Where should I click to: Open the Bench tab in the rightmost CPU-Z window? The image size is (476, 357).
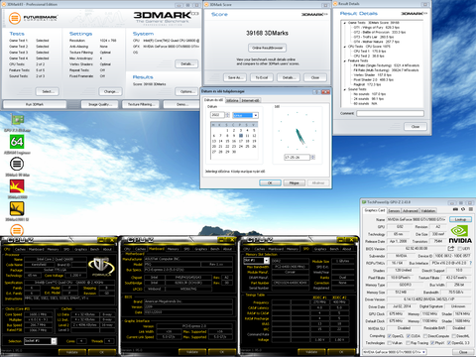click(334, 249)
